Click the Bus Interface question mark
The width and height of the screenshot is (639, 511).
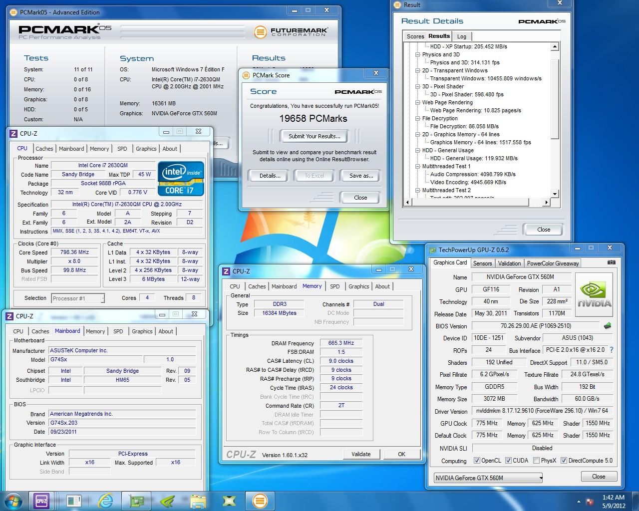[612, 350]
